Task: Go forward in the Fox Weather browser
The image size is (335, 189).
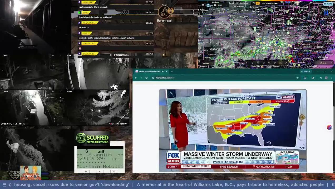Action: (x=141, y=78)
